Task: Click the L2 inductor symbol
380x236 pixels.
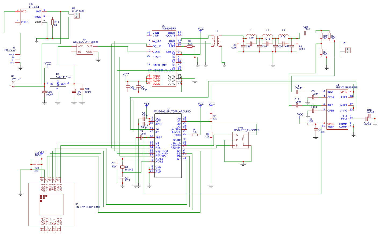Action: [x=267, y=36]
